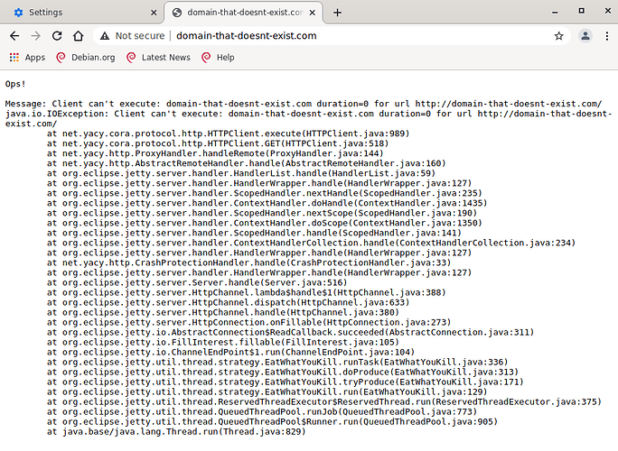Go back to the previous page
The height and width of the screenshot is (451, 618).
click(x=14, y=36)
